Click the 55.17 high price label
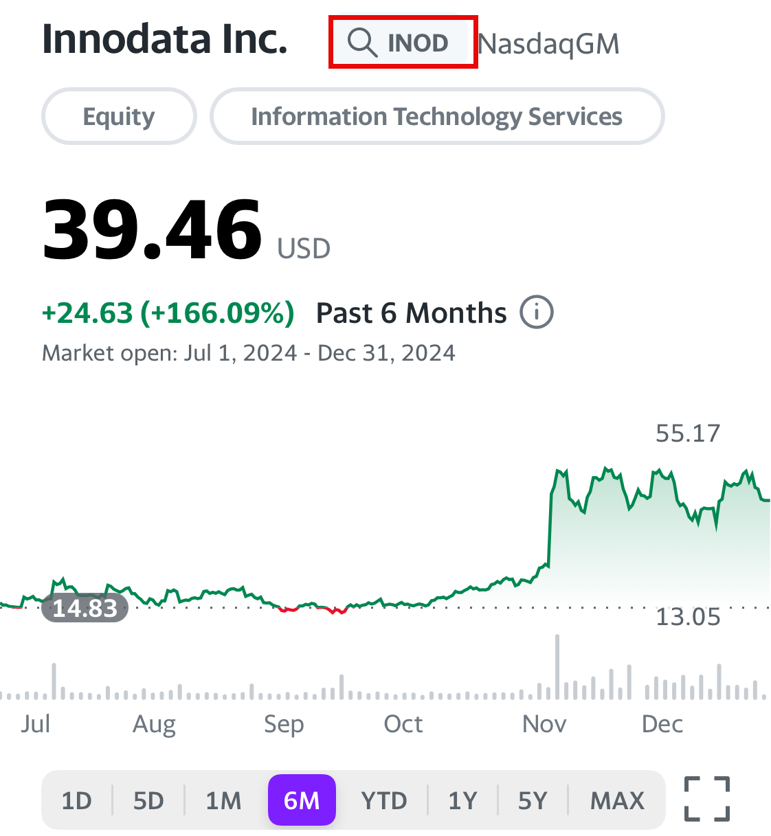Screen dimensions: 771x836 coord(688,433)
